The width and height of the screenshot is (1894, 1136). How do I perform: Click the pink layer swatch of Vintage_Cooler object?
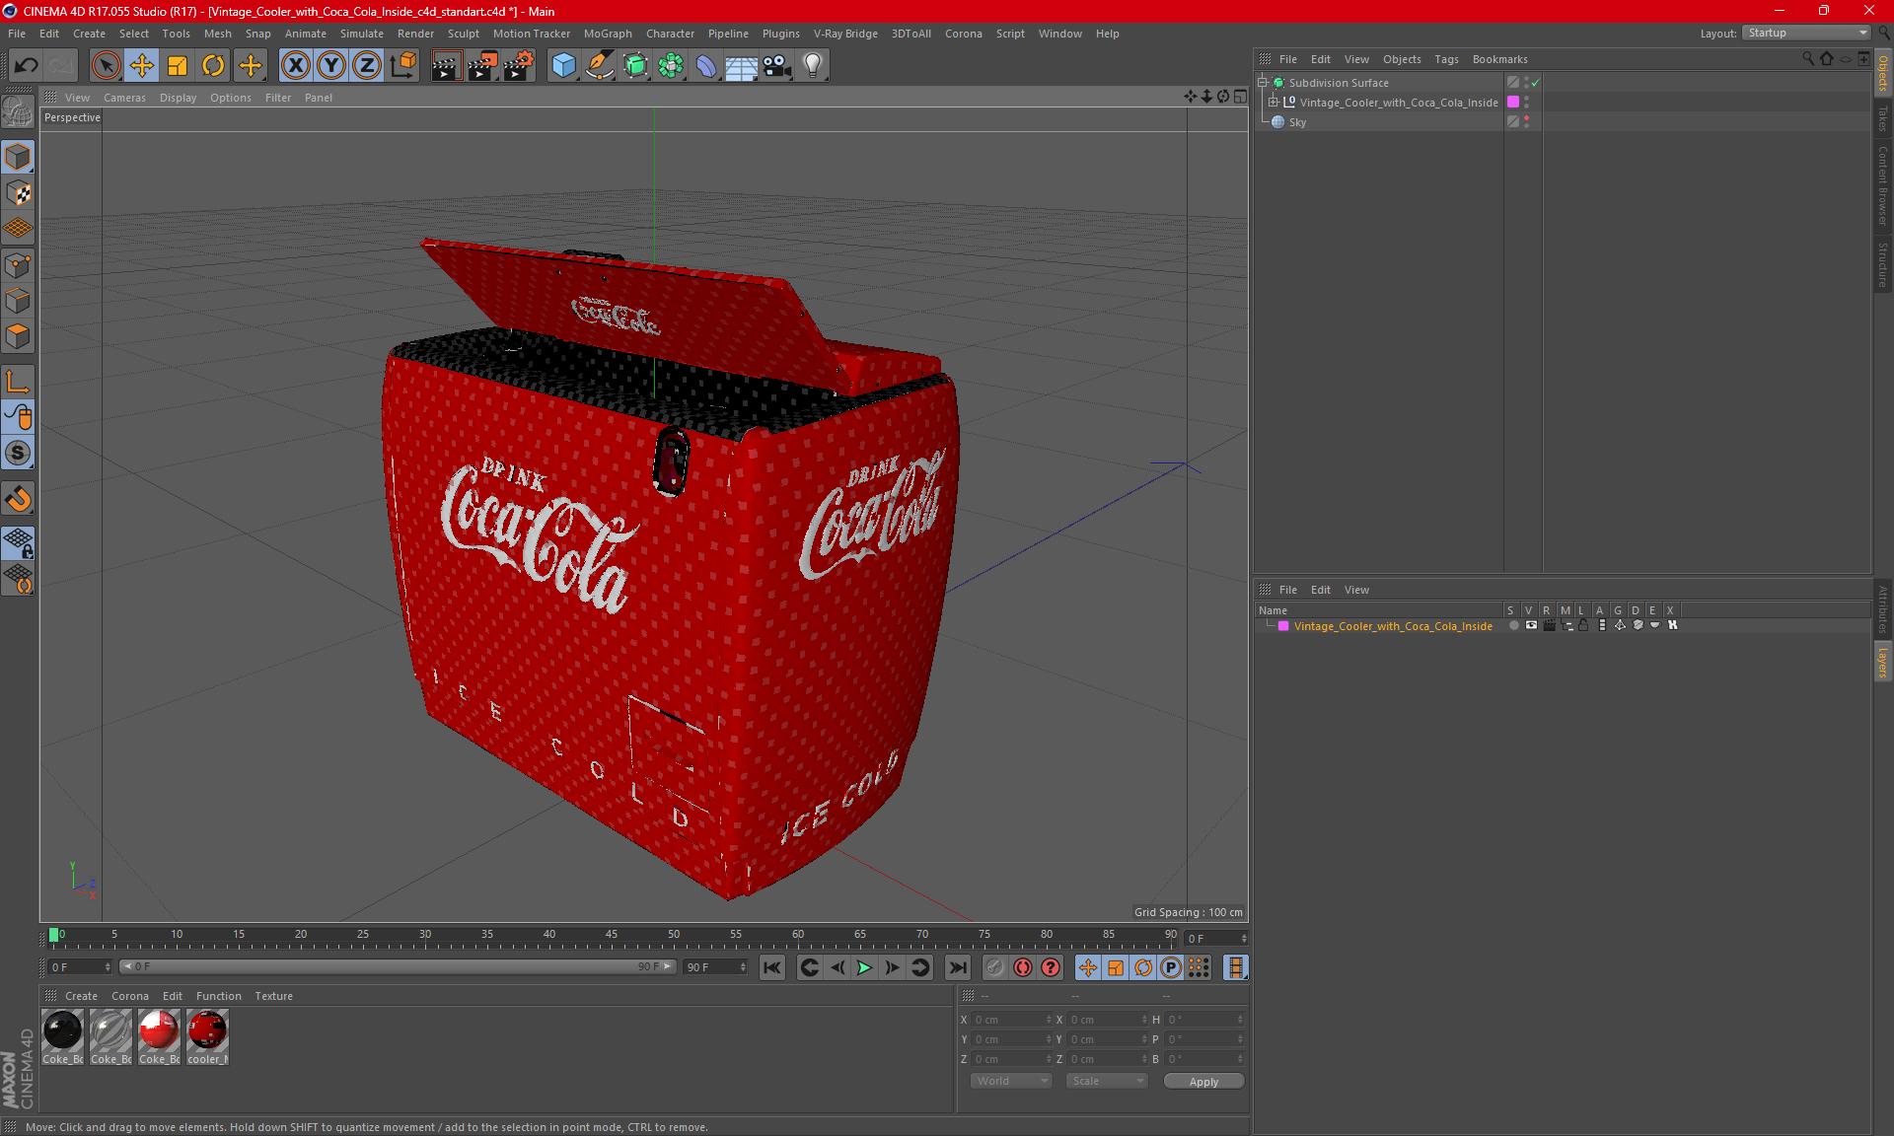pos(1513,103)
